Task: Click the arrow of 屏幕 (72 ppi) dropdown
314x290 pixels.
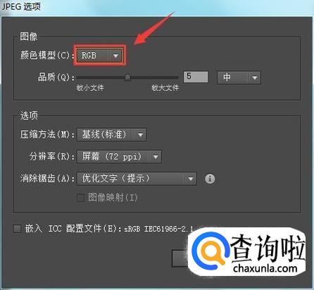Action: point(156,157)
